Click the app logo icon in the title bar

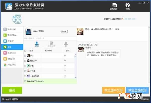9,6
